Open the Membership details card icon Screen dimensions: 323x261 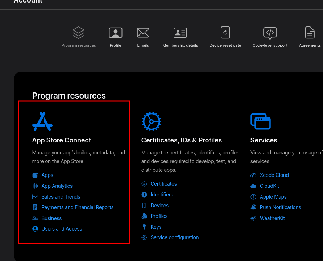pyautogui.click(x=180, y=33)
